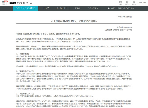Click the heading 2.「画像作成について」
148x108 pixels.
coord(25,71)
